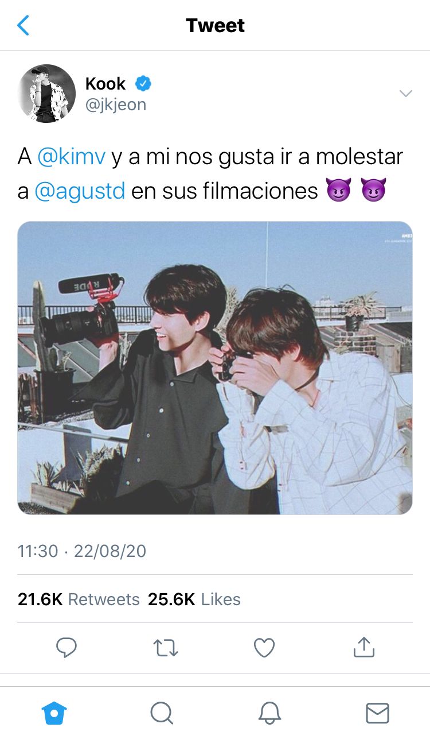Open the Search magnifier tab
The width and height of the screenshot is (430, 743).
162,713
